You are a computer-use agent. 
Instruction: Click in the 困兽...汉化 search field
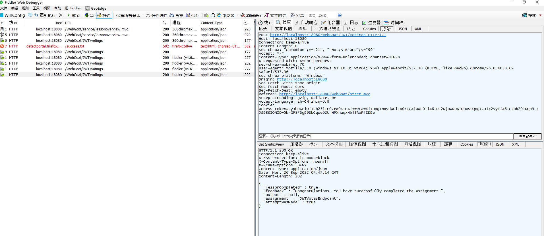[321, 15]
